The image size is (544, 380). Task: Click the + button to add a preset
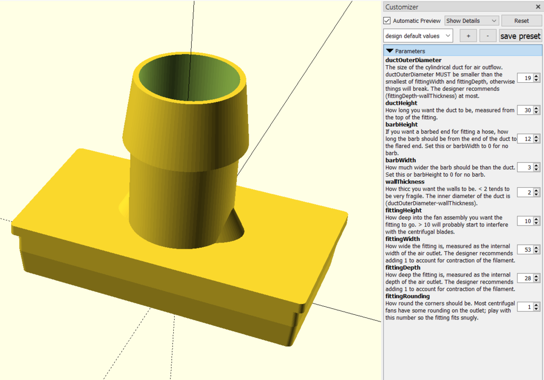coord(468,36)
